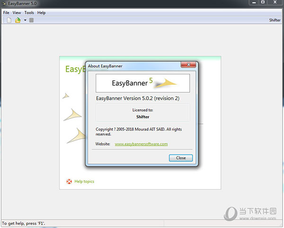The width and height of the screenshot is (284, 228).
Task: Click the EasyBanner title bar app icon
Action: pos(4,4)
